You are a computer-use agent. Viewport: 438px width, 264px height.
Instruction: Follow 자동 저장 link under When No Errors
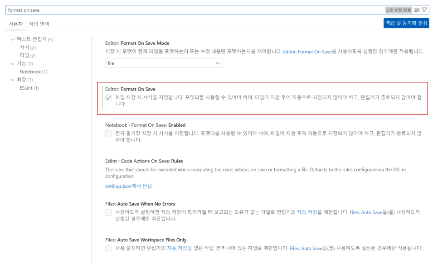pos(307,212)
